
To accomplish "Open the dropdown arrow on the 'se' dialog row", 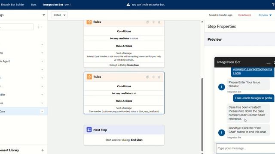I will (x=42, y=103).
